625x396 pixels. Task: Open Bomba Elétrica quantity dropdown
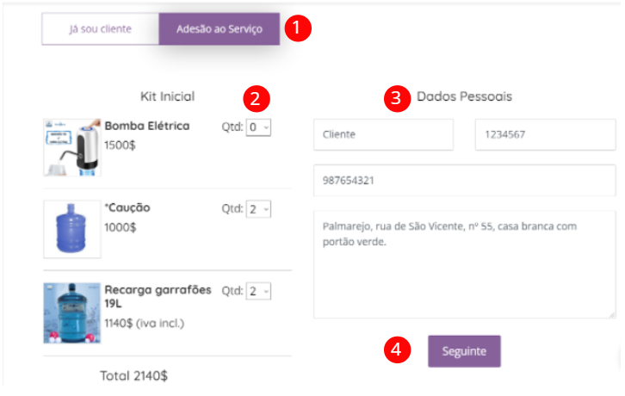click(258, 127)
